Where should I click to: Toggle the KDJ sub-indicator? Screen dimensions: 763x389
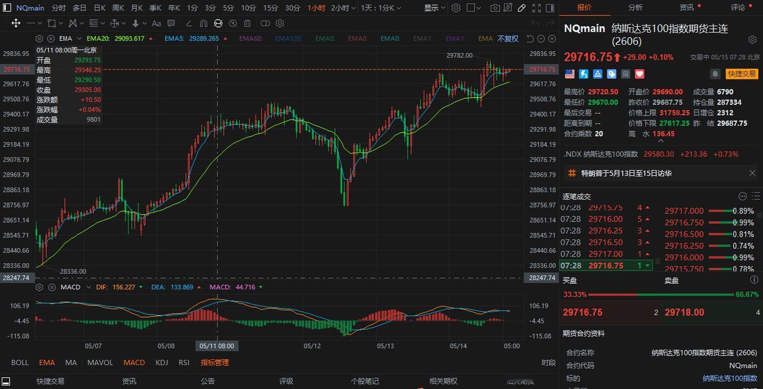tap(162, 362)
